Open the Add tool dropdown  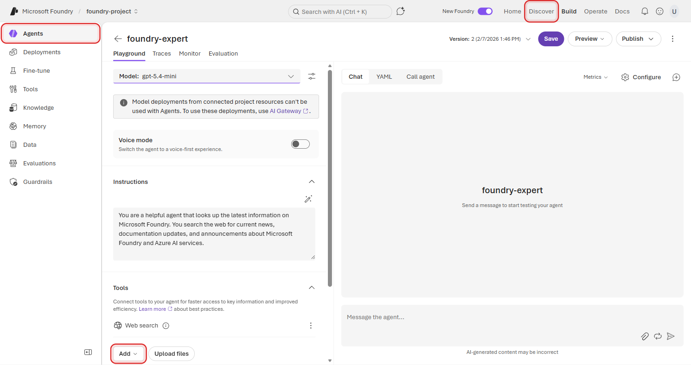[128, 354]
